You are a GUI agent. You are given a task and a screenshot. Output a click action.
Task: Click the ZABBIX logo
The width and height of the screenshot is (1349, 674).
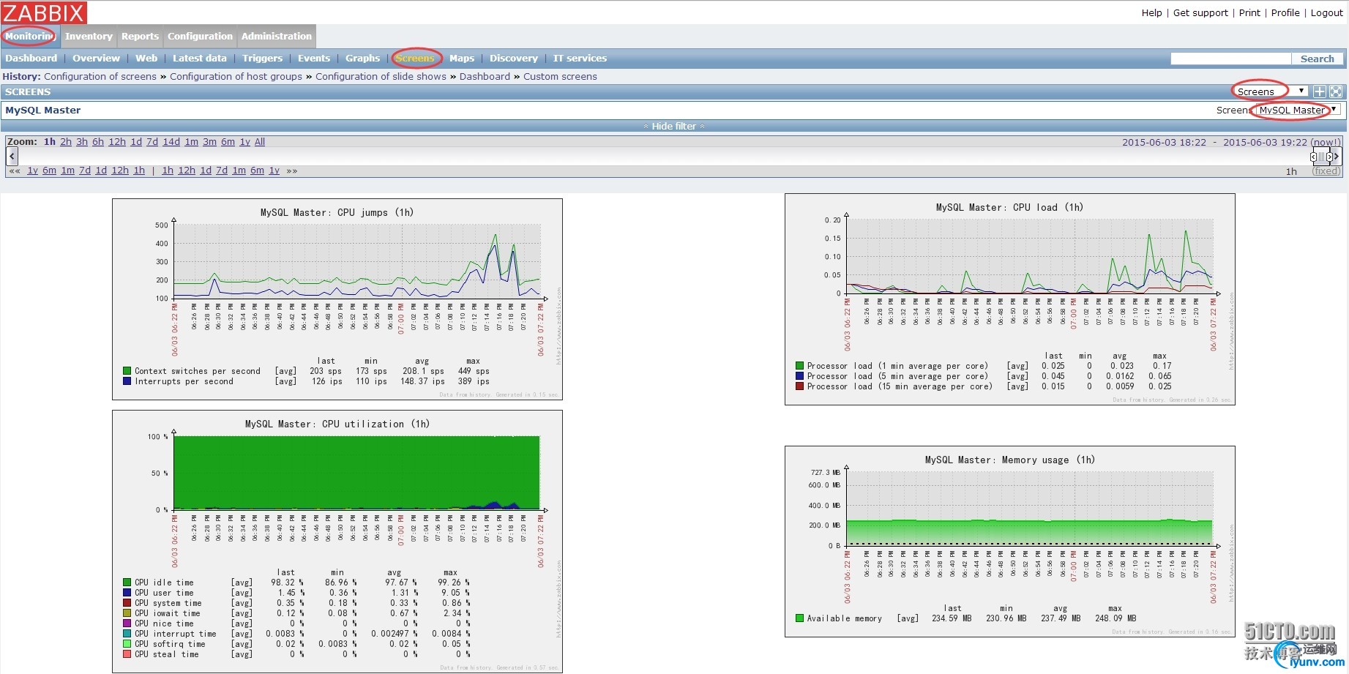(44, 12)
